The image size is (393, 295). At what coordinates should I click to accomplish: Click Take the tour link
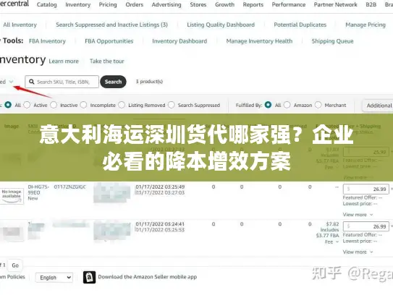pos(107,61)
